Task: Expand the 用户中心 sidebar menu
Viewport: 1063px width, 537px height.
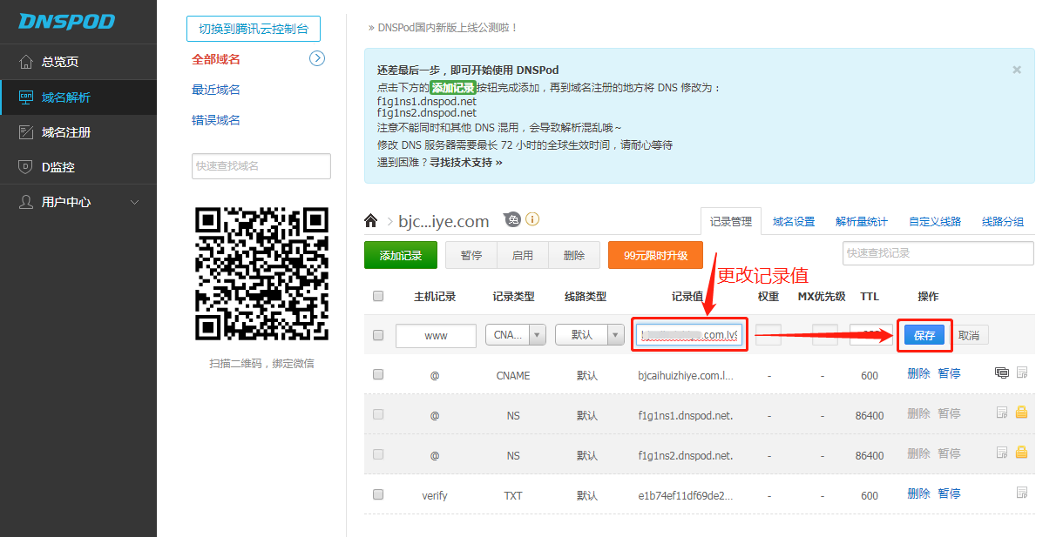Action: (x=78, y=202)
